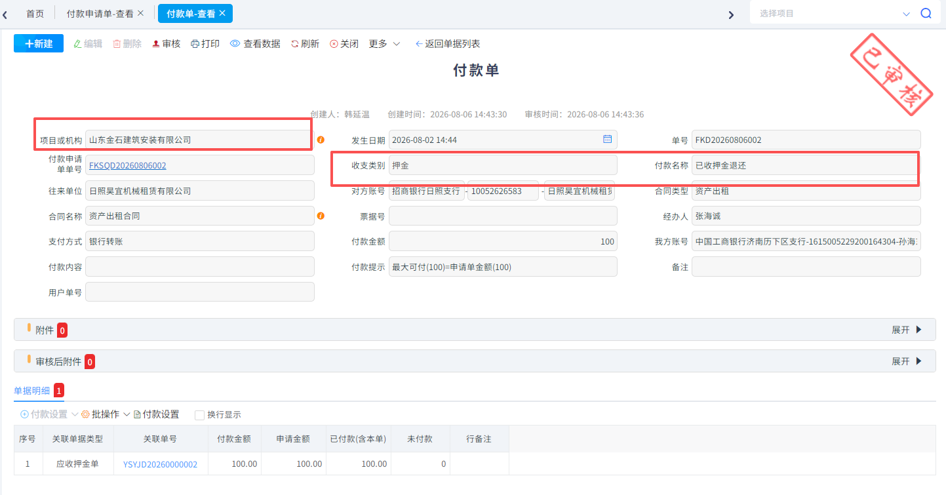Click the 未付款 column header
This screenshot has height=495, width=946.
point(420,439)
